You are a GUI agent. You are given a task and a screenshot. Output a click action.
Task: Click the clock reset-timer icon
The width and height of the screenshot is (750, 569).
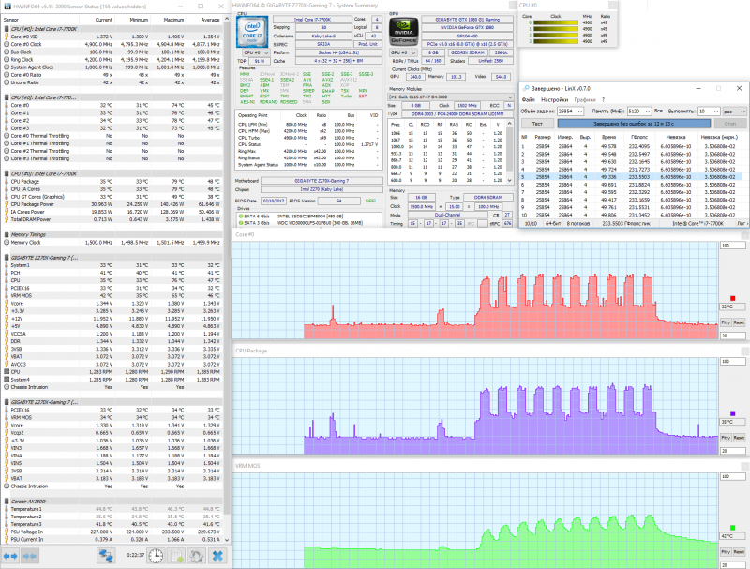tap(156, 556)
